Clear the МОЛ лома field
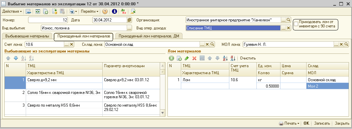This screenshot has width=352, height=129. click(x=341, y=44)
